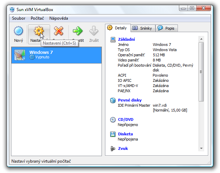The width and height of the screenshot is (220, 173).
Task: Click the IDE Primární Master label
Action: pyautogui.click(x=134, y=105)
